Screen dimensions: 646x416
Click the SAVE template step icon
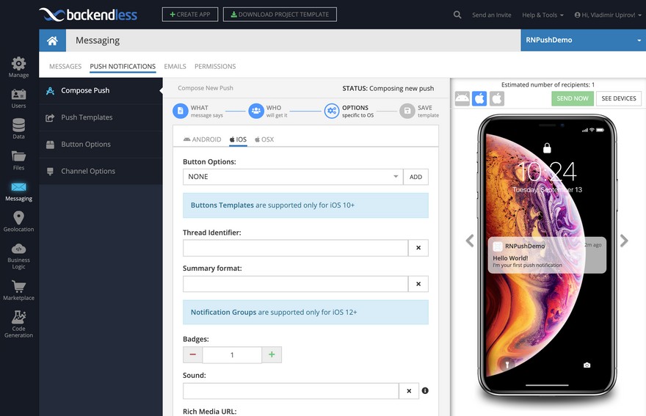(407, 111)
